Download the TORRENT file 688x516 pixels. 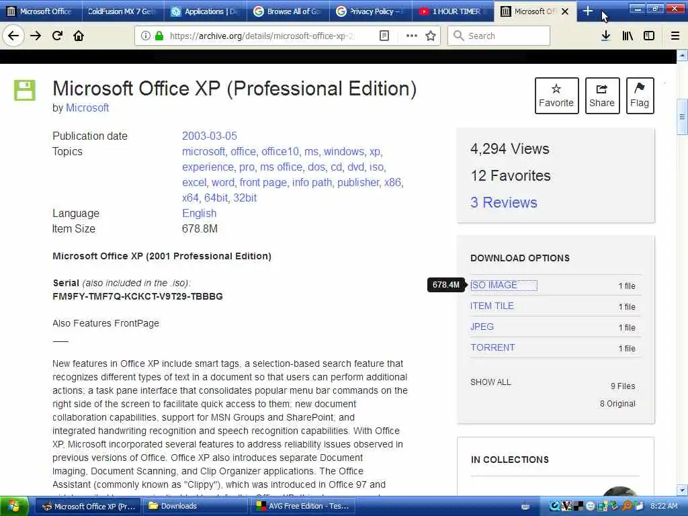click(492, 347)
